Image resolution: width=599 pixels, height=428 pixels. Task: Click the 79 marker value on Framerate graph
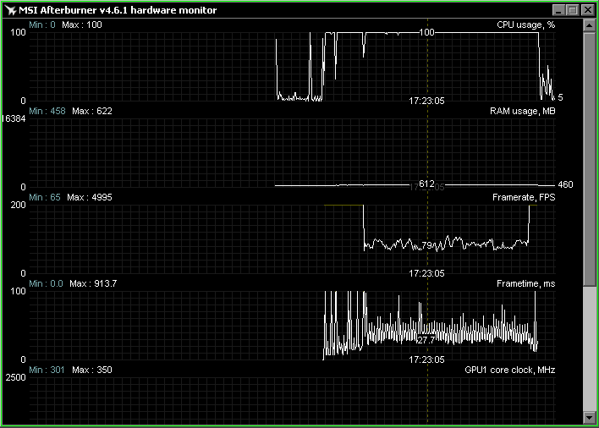[x=426, y=245]
